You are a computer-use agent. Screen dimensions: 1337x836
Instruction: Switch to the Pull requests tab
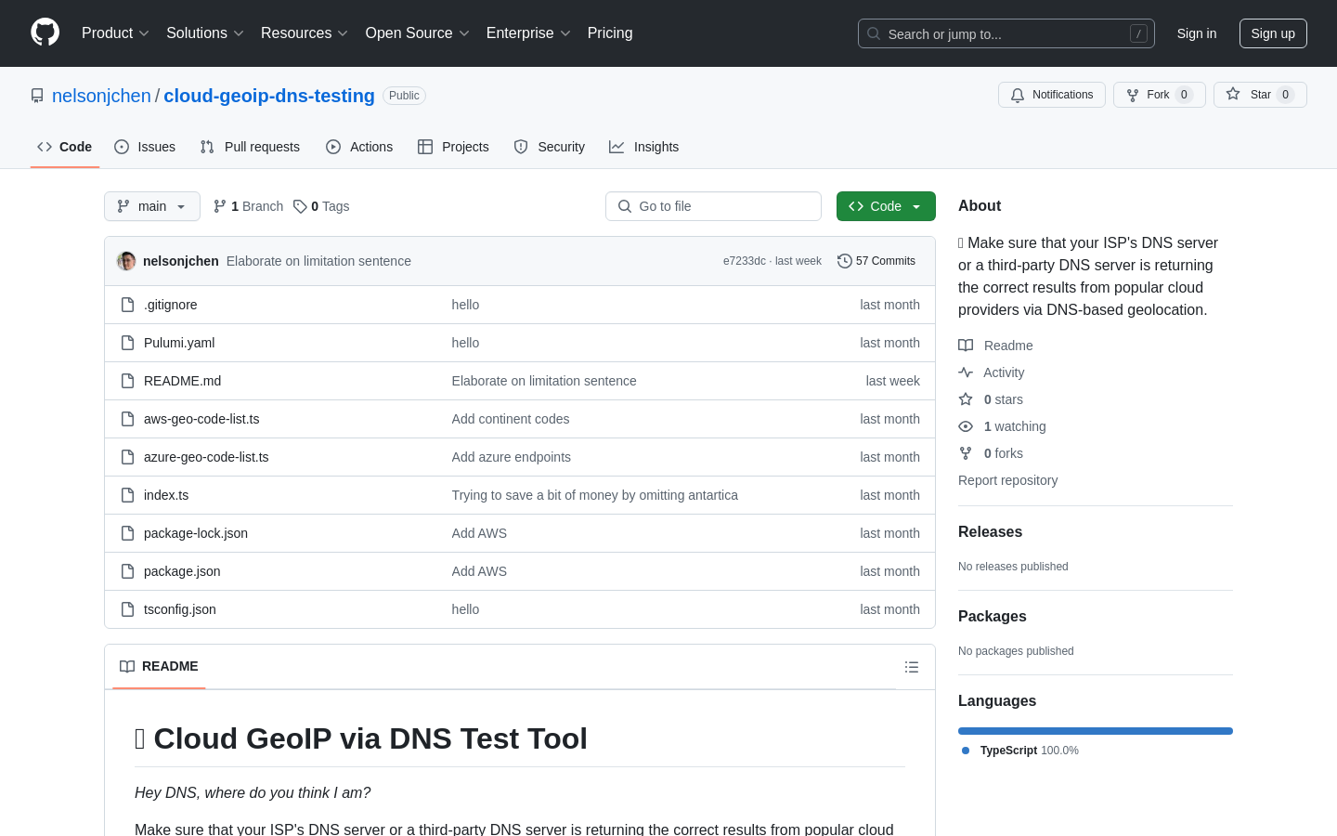(250, 147)
